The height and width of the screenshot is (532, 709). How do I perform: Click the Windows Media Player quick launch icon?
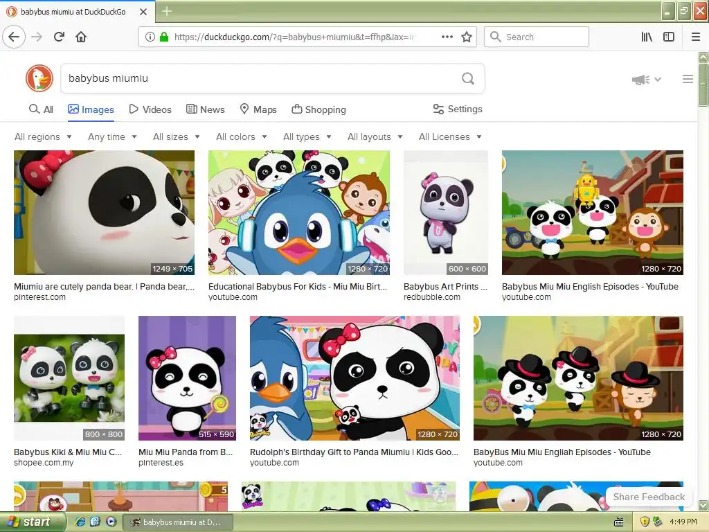[x=111, y=522]
